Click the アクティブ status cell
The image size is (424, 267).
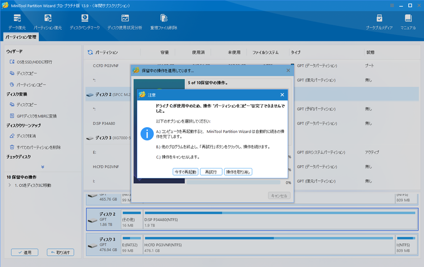point(372,153)
